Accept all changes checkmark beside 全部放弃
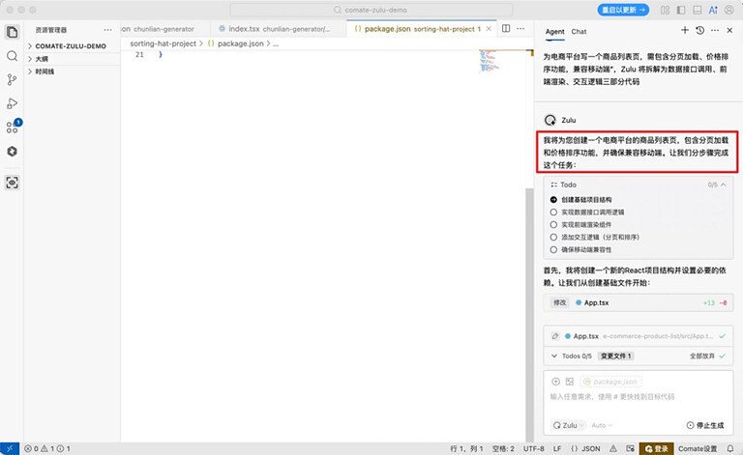The height and width of the screenshot is (455, 743). tap(722, 356)
